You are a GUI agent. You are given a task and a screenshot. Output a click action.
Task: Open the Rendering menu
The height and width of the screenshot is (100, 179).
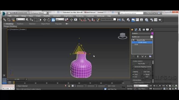[80, 16]
